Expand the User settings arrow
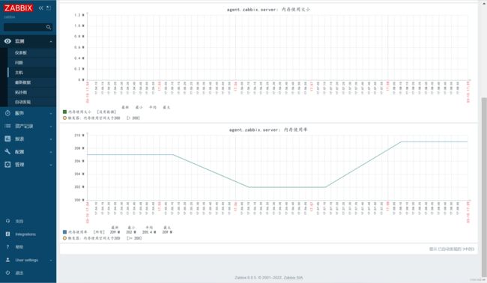This screenshot has width=487, height=283. 51,260
